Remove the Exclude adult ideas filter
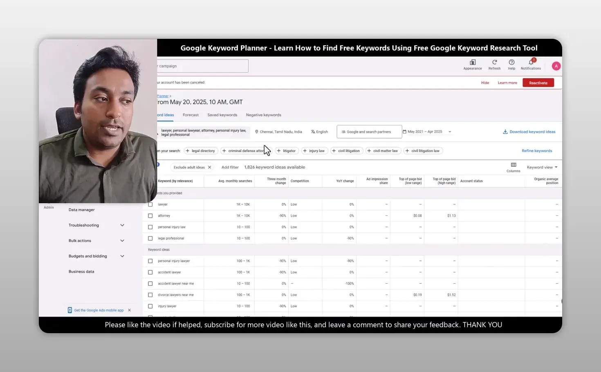Image resolution: width=601 pixels, height=372 pixels. tap(209, 167)
